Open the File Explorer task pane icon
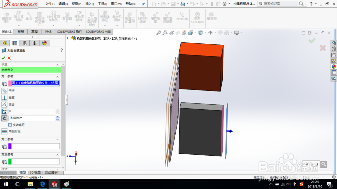The height and width of the screenshot is (189, 337). pos(334,55)
